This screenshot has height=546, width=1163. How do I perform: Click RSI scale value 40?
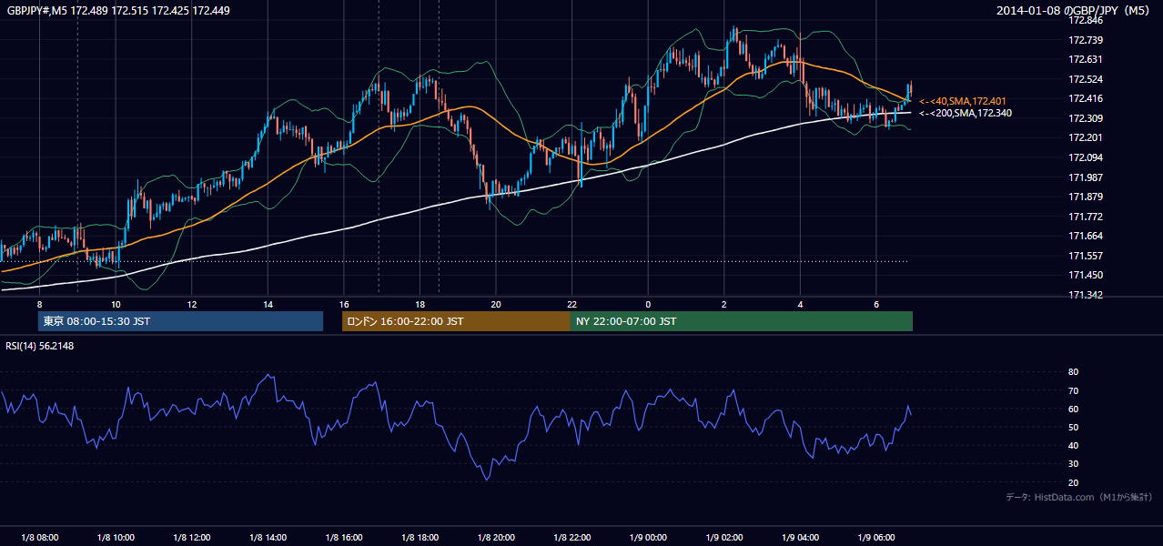coord(1073,445)
